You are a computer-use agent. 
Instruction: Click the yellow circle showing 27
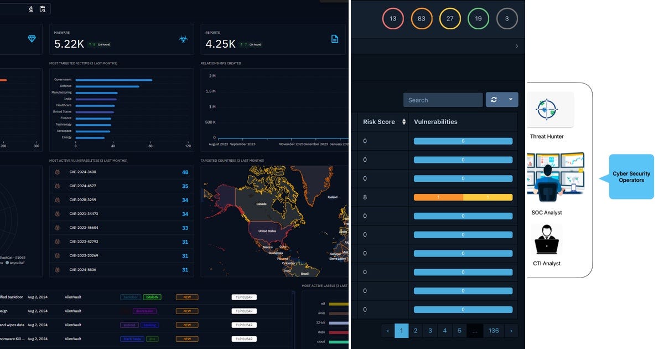coord(450,18)
